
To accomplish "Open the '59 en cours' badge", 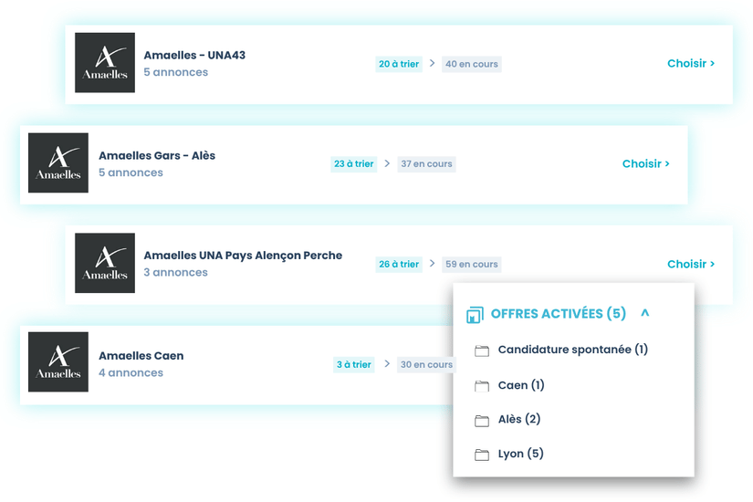I will (x=472, y=264).
